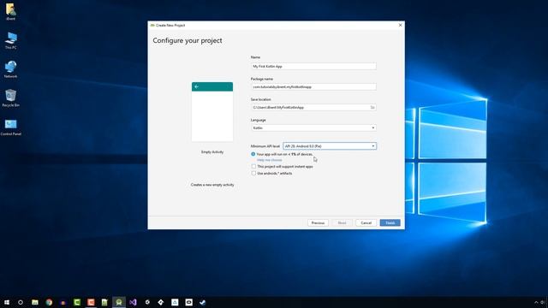The height and width of the screenshot is (308, 548).
Task: Show hidden system tray icons chevron
Action: coord(536,302)
